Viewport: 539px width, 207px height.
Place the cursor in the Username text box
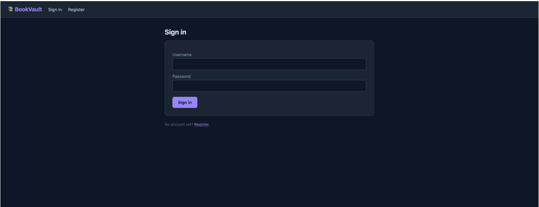[x=269, y=64]
